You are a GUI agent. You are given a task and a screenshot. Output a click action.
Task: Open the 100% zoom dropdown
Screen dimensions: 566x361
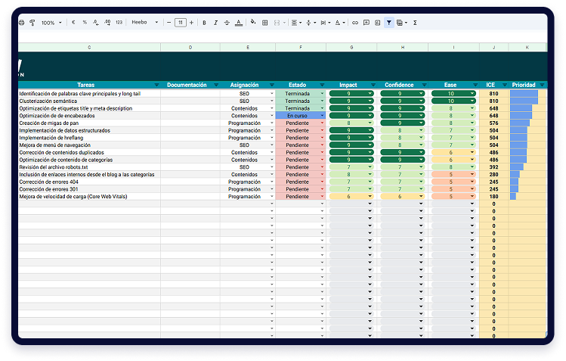51,23
